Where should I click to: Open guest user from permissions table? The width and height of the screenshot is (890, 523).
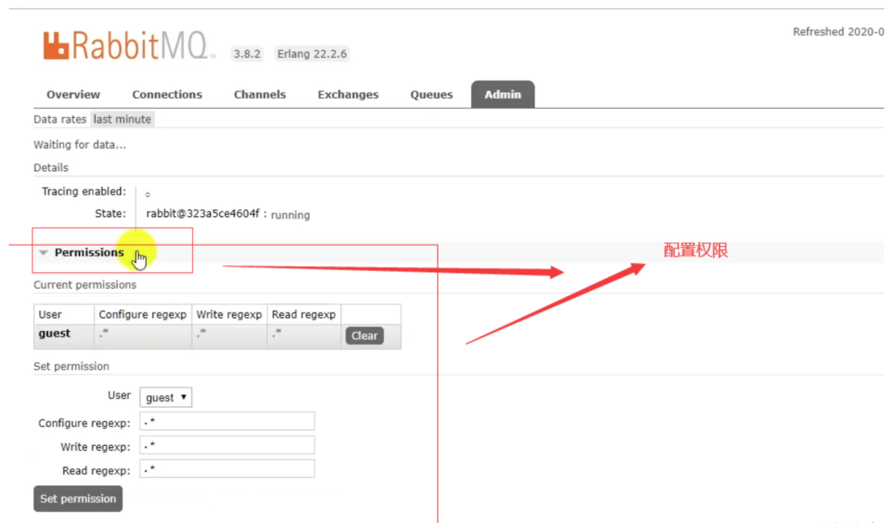click(x=55, y=334)
